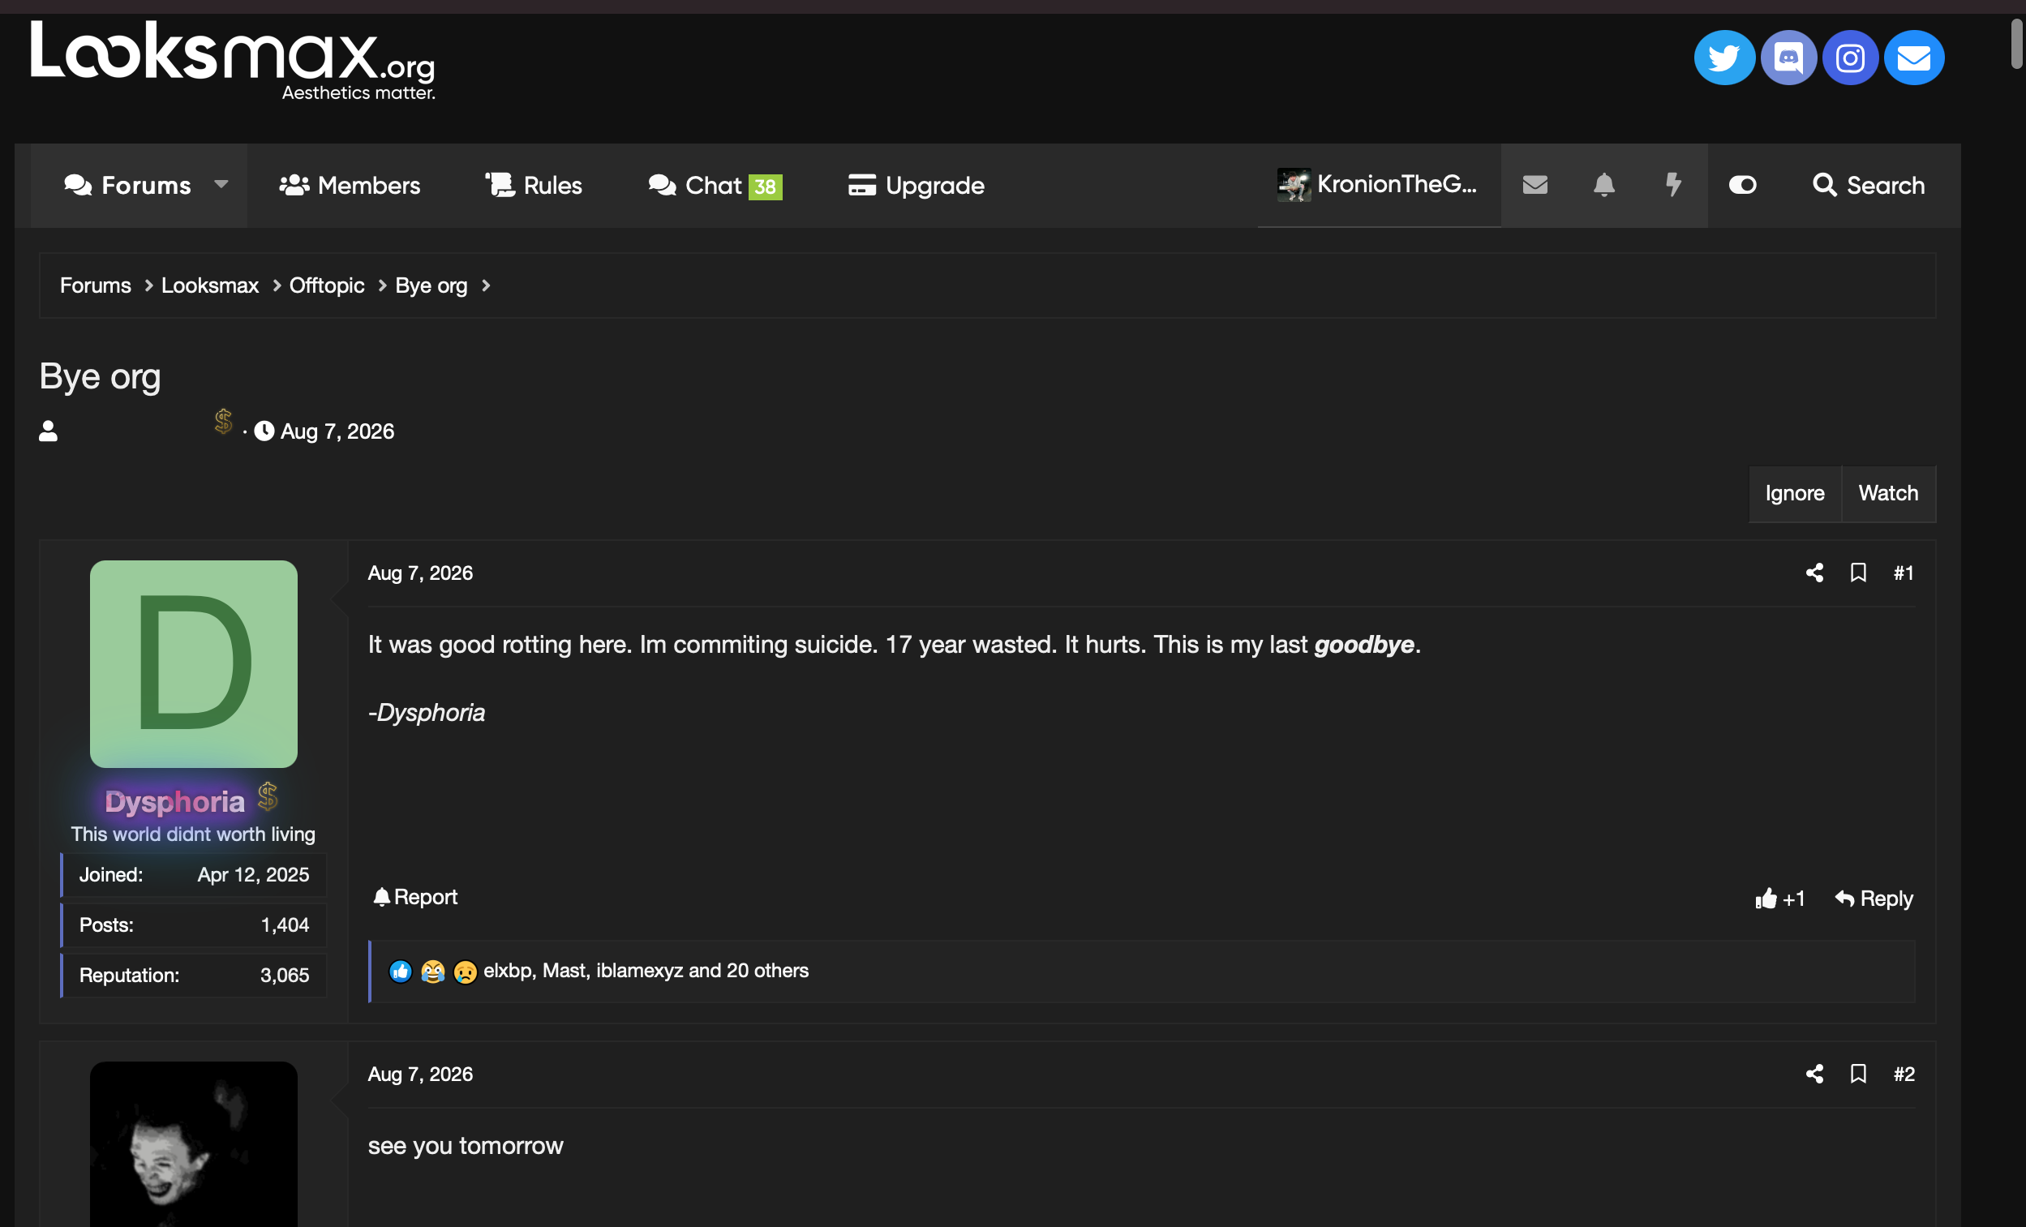This screenshot has height=1227, width=2026.
Task: Open Search in the navigation bar
Action: coord(1868,185)
